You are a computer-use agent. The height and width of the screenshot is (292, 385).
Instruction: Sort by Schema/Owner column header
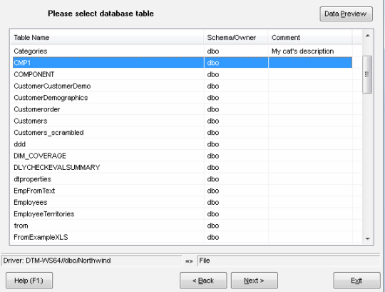coord(236,38)
